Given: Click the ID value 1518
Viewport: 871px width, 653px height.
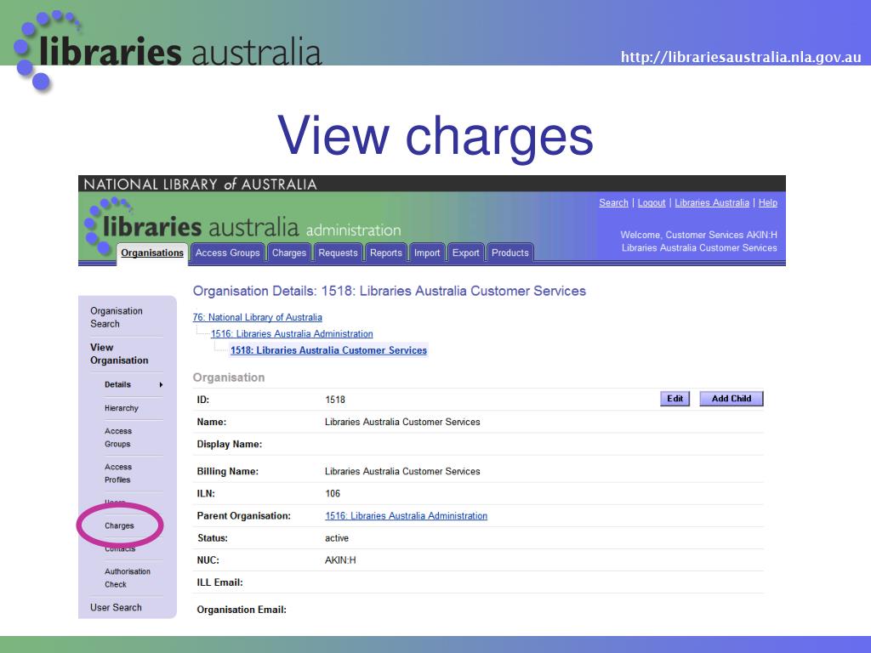Looking at the screenshot, I should tap(335, 400).
